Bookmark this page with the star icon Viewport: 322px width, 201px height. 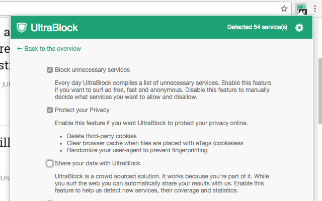pos(284,9)
